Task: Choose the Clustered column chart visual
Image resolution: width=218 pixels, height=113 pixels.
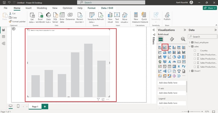Action: 174,47
